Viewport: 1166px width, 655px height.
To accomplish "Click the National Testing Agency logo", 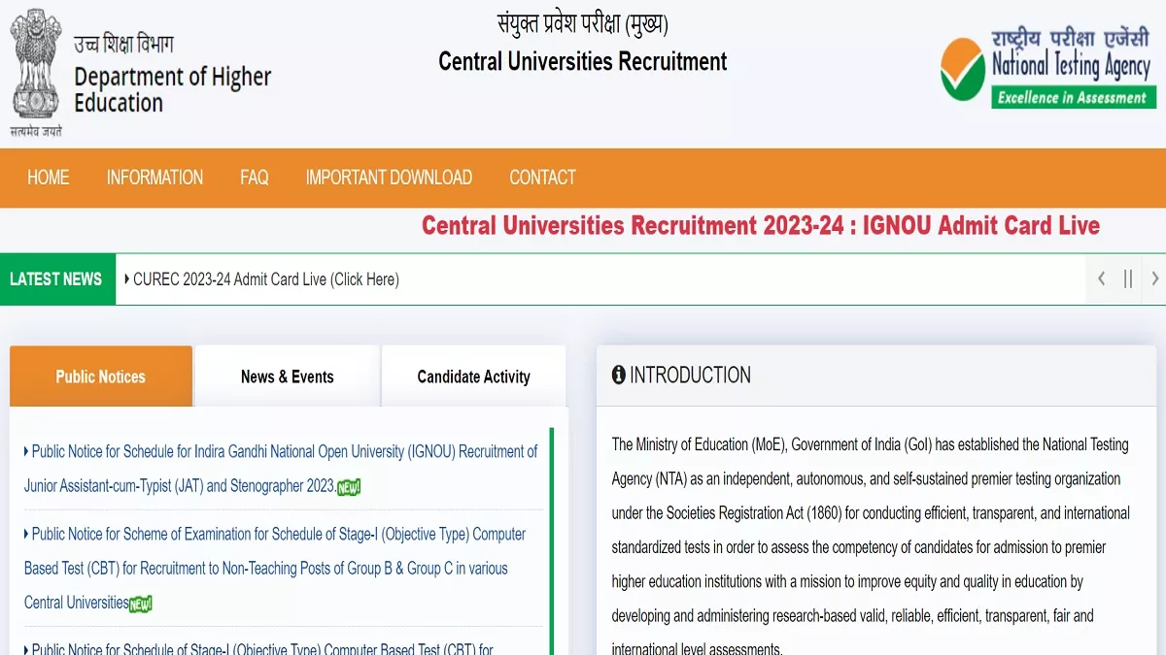I will point(1048,67).
